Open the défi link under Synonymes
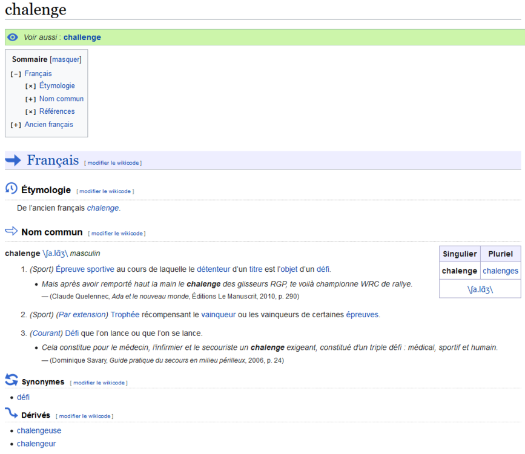The image size is (525, 454). (23, 397)
